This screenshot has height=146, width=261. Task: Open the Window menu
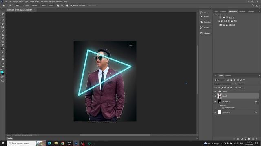(x=59, y=2)
